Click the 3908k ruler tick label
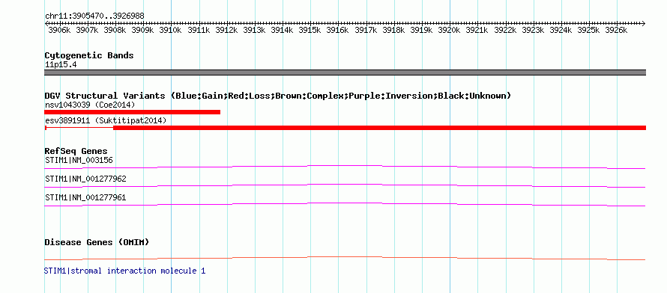This screenshot has height=293, width=667. [115, 30]
